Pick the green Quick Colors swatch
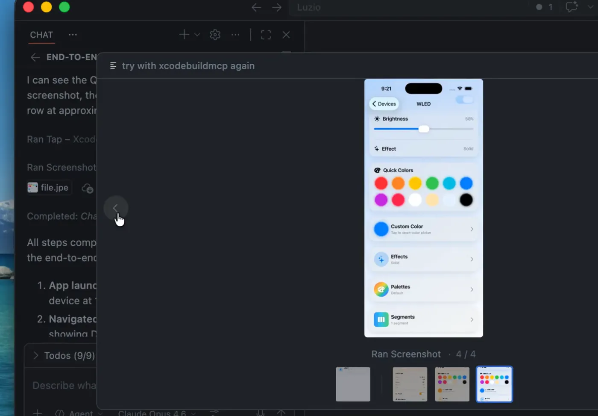The height and width of the screenshot is (416, 598). (x=432, y=183)
